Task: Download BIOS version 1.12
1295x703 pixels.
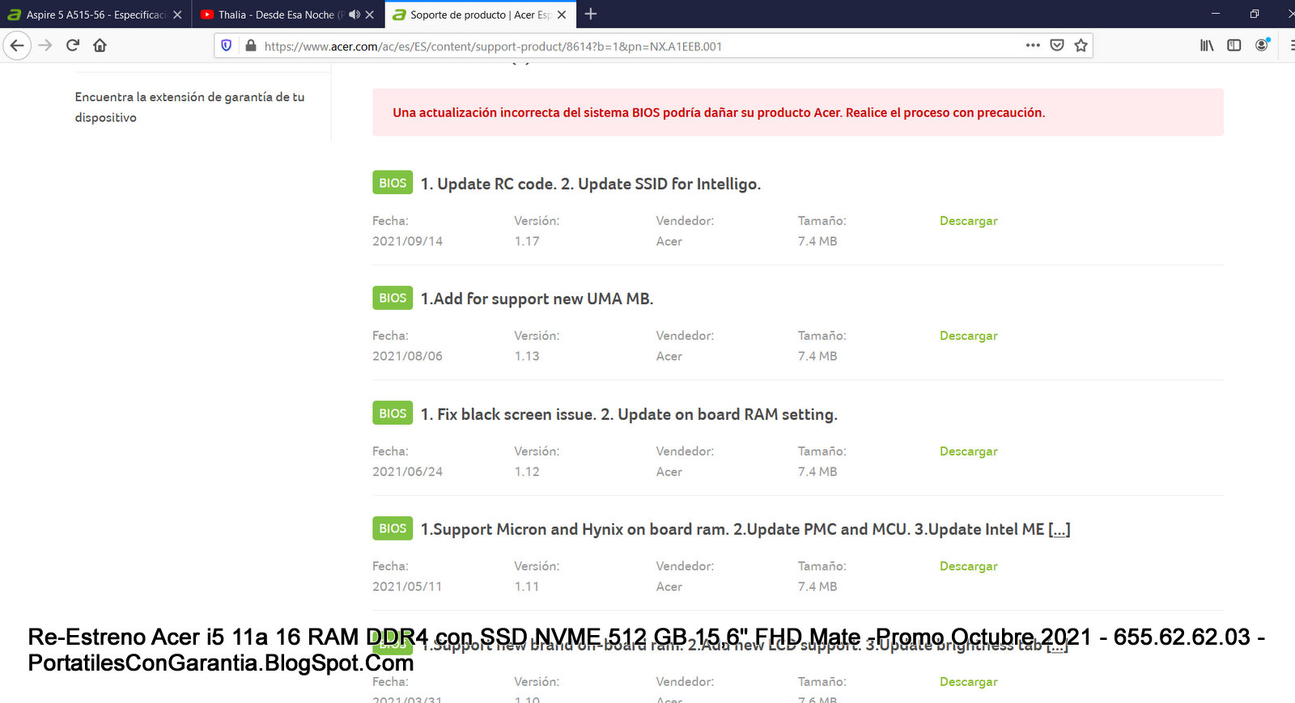Action: pyautogui.click(x=968, y=451)
